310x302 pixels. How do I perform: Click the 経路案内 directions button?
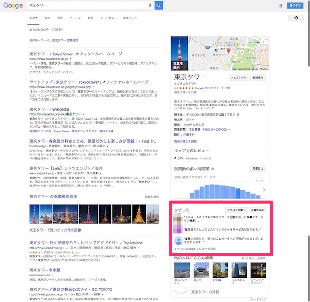[258, 77]
